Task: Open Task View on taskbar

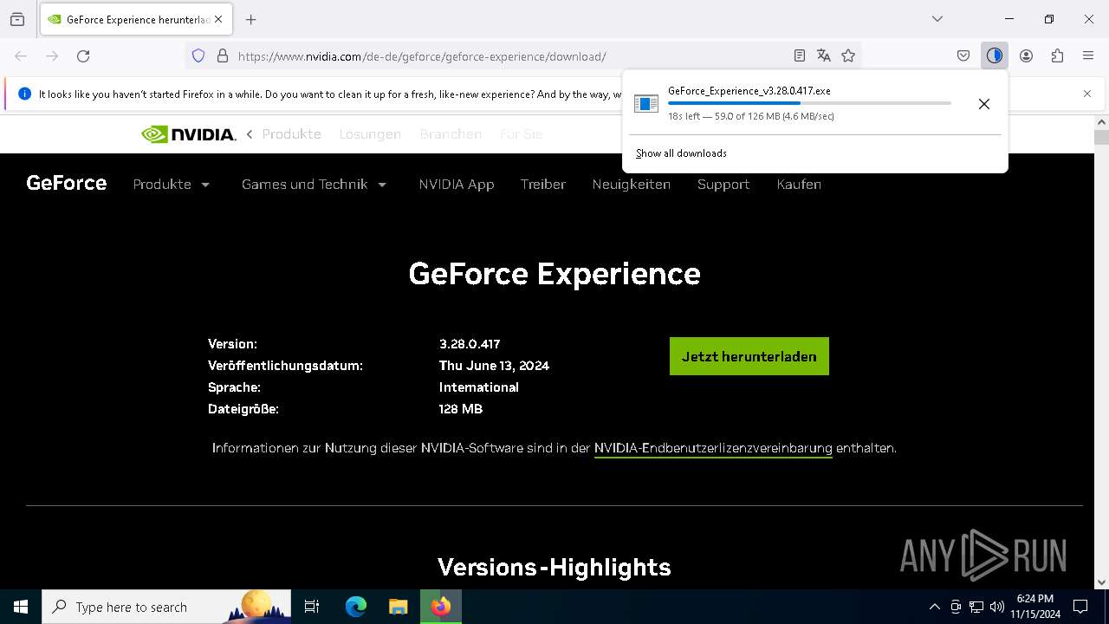Action: [x=313, y=607]
